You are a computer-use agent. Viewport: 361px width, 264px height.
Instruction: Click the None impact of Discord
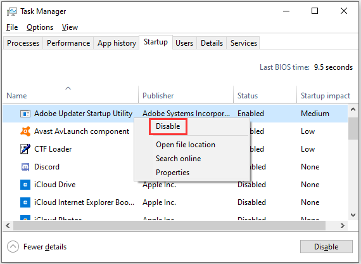tap(310, 167)
